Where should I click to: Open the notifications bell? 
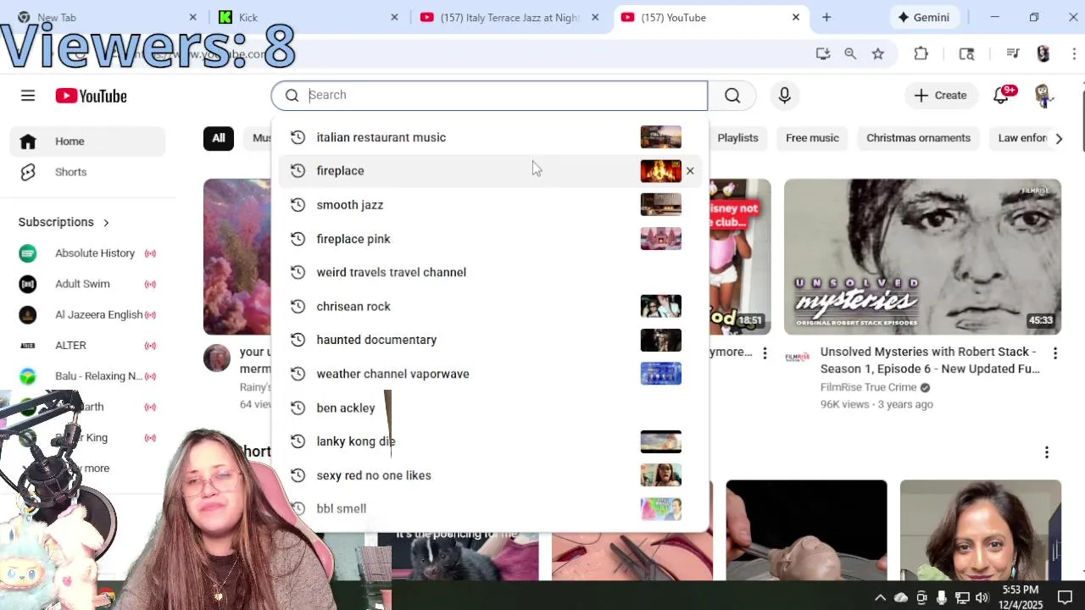[1001, 96]
